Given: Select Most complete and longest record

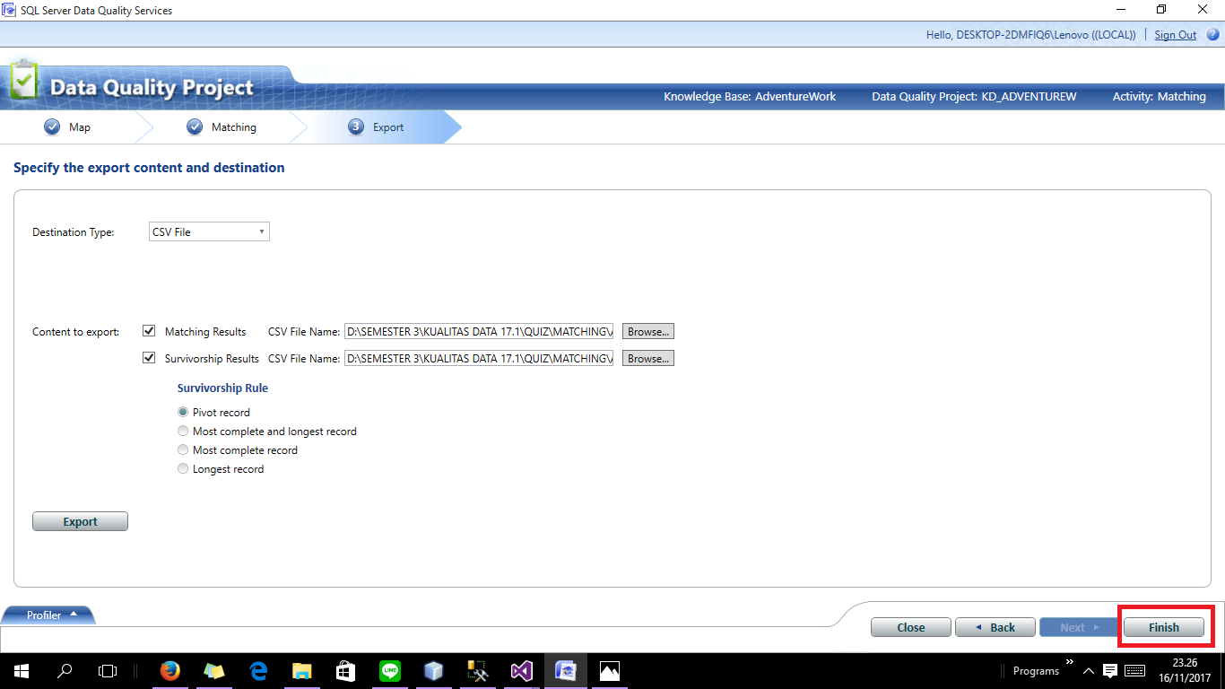Looking at the screenshot, I should coord(183,431).
